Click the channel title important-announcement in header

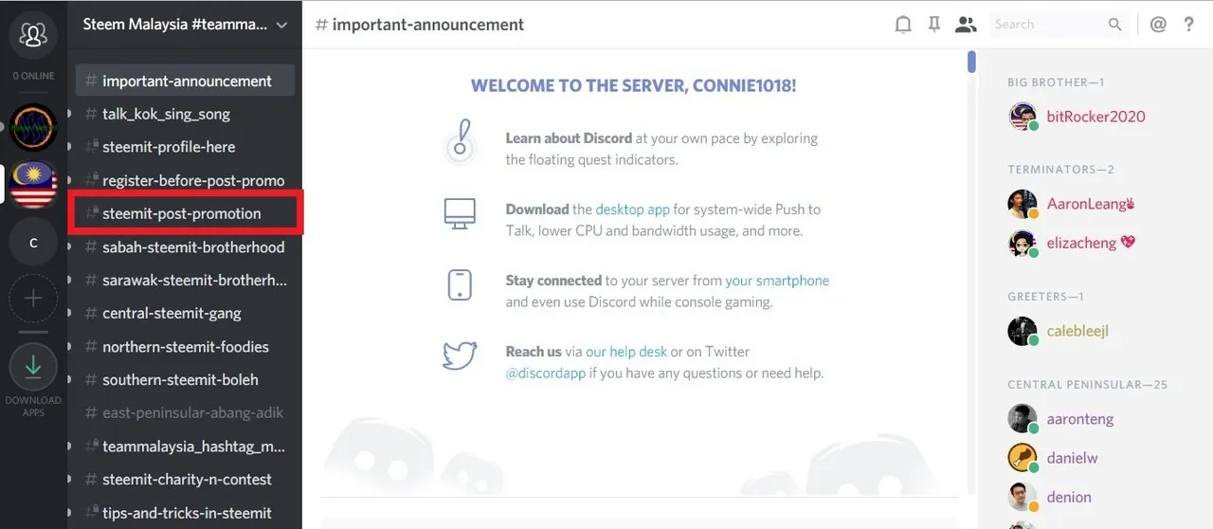426,25
